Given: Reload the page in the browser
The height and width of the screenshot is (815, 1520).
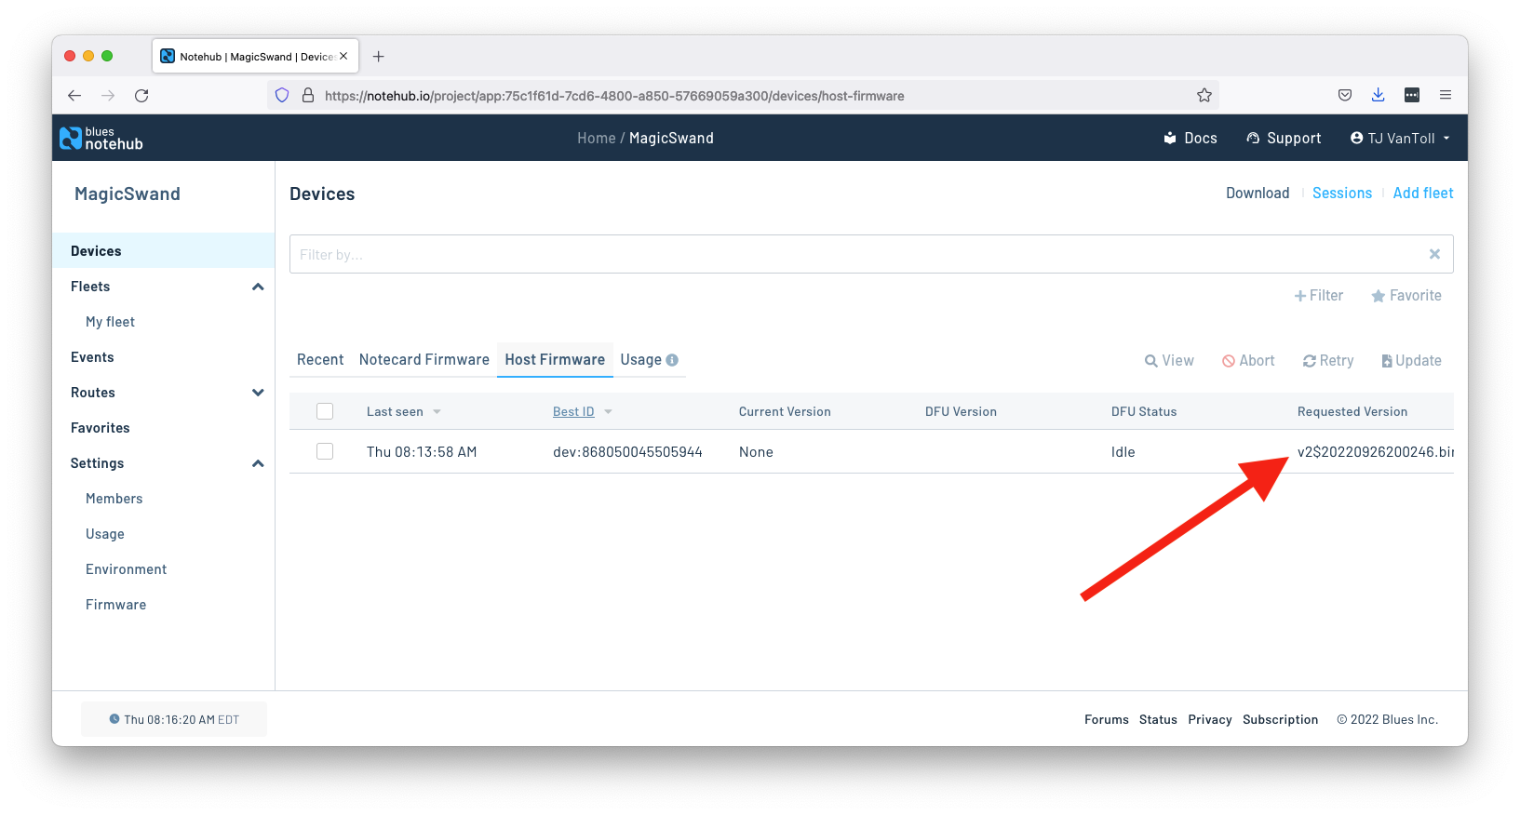Looking at the screenshot, I should pyautogui.click(x=141, y=96).
